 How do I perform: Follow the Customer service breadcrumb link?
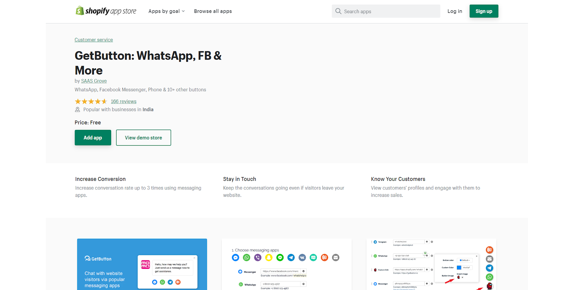(x=94, y=40)
